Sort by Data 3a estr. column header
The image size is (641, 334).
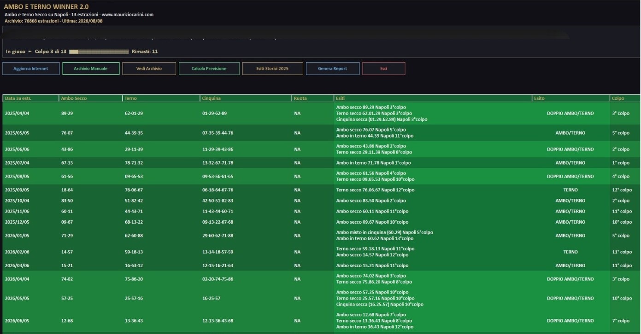(30, 98)
